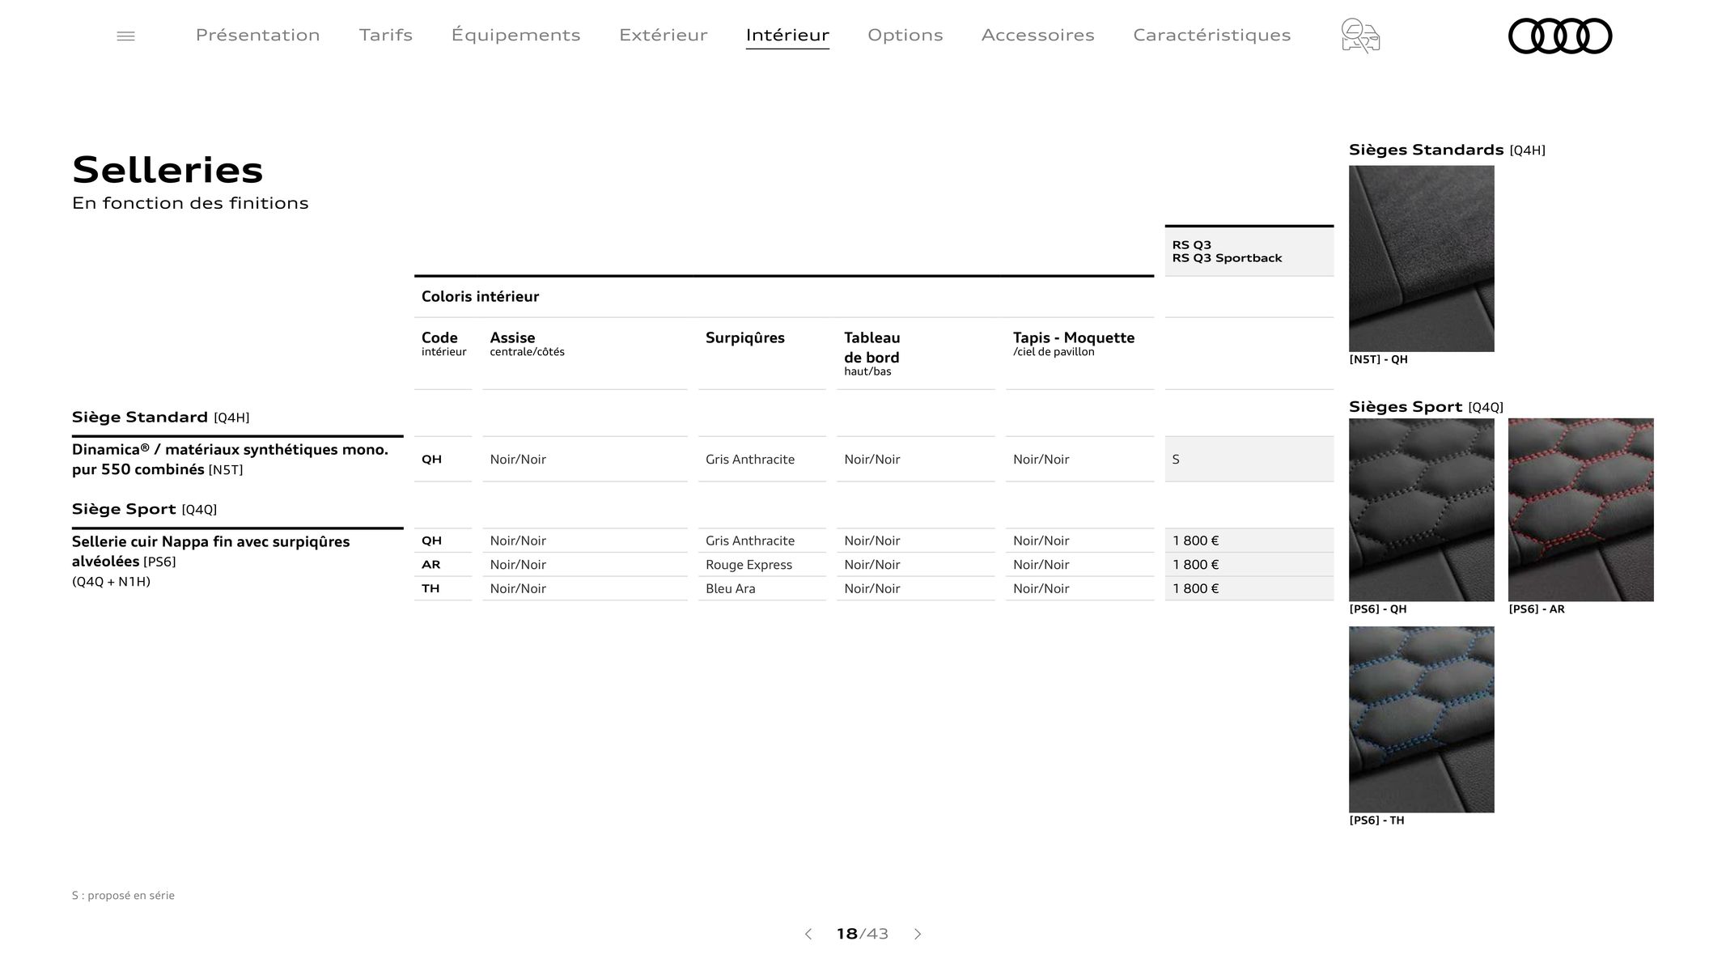Click the 'S' value in Standard seat row
Viewport: 1726px width, 971px height.
point(1176,460)
